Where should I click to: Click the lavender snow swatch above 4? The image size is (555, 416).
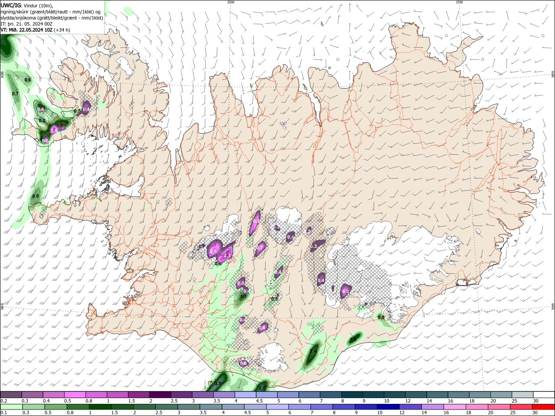tap(245, 394)
